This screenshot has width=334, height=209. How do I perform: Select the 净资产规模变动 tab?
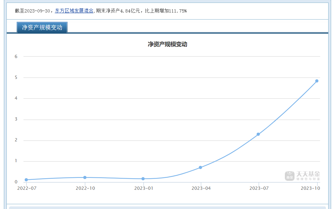tap(42, 28)
